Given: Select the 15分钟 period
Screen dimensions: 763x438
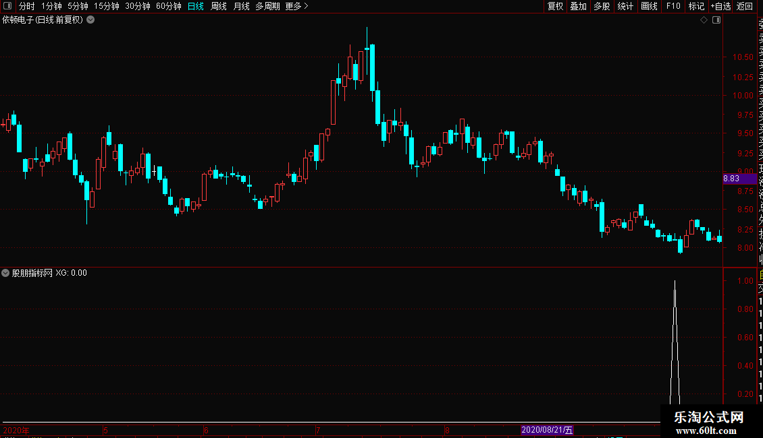Looking at the screenshot, I should [107, 6].
